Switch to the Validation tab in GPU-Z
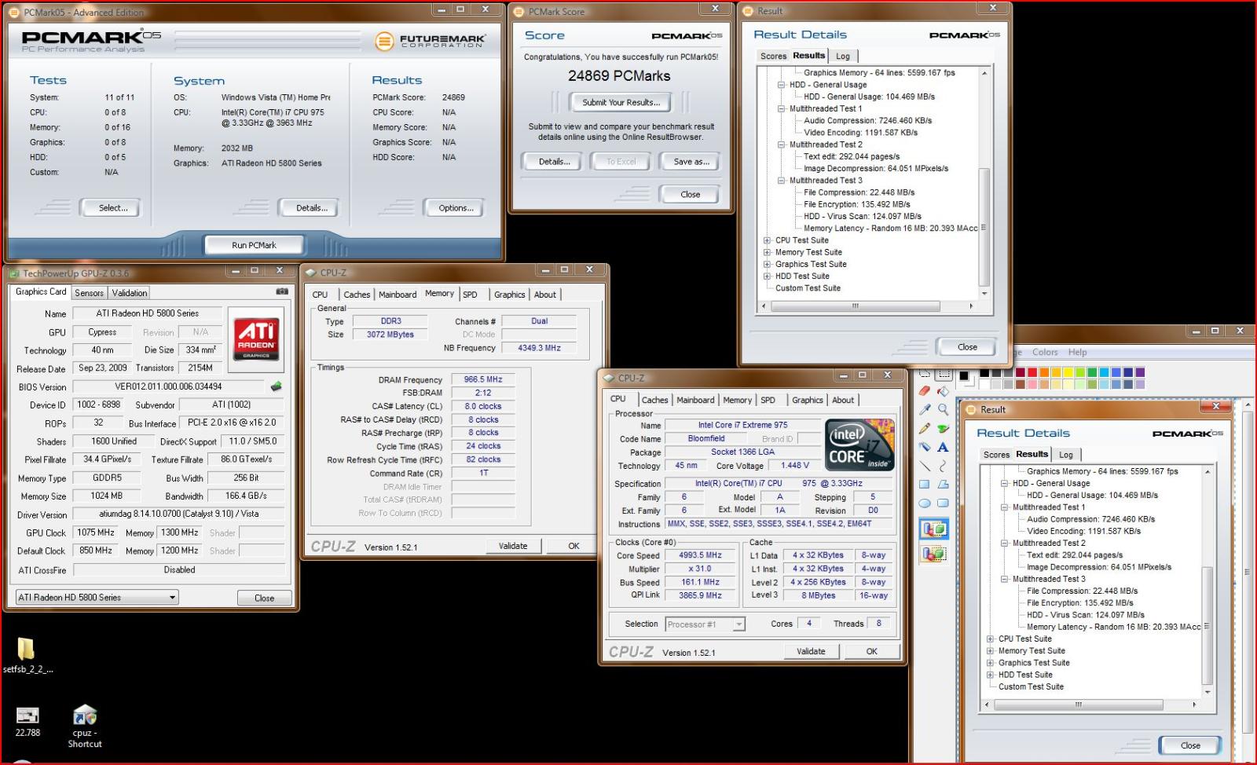The width and height of the screenshot is (1257, 765). click(129, 292)
